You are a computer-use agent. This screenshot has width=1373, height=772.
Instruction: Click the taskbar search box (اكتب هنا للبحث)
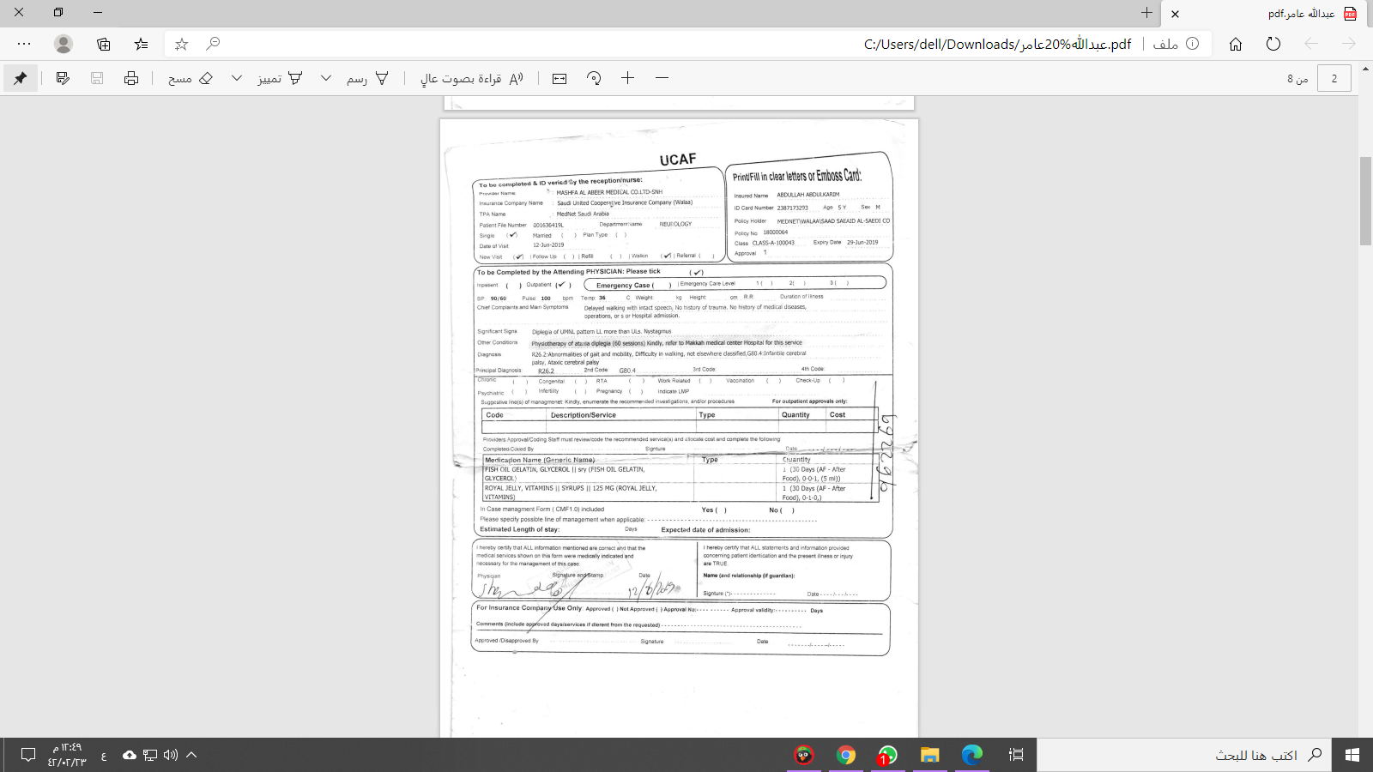click(x=1184, y=755)
